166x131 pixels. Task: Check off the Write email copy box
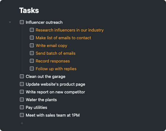[x=32, y=45]
